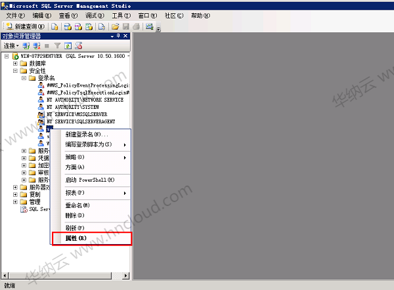Click the SQL Server Agent icon in tree

point(24,209)
